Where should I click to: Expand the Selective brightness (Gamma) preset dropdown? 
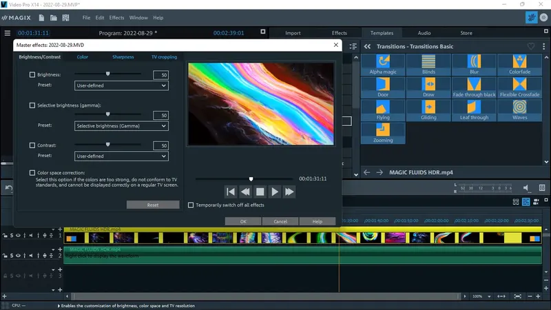click(x=121, y=126)
